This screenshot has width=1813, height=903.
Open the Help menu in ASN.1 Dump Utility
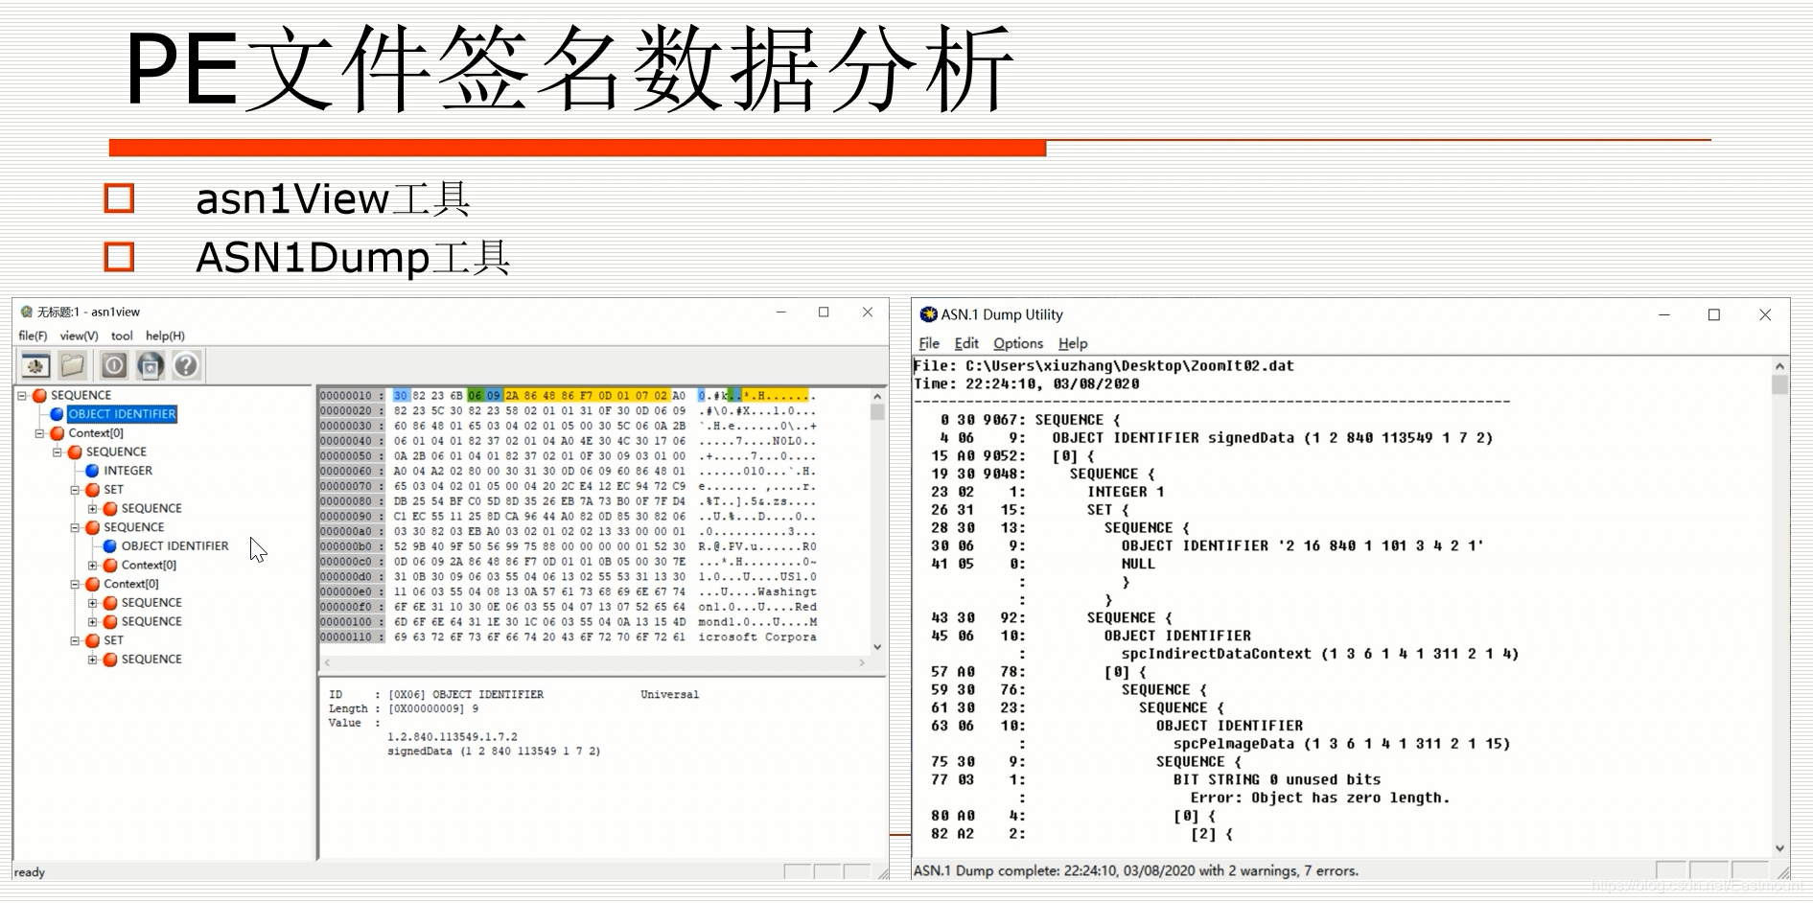click(1073, 343)
